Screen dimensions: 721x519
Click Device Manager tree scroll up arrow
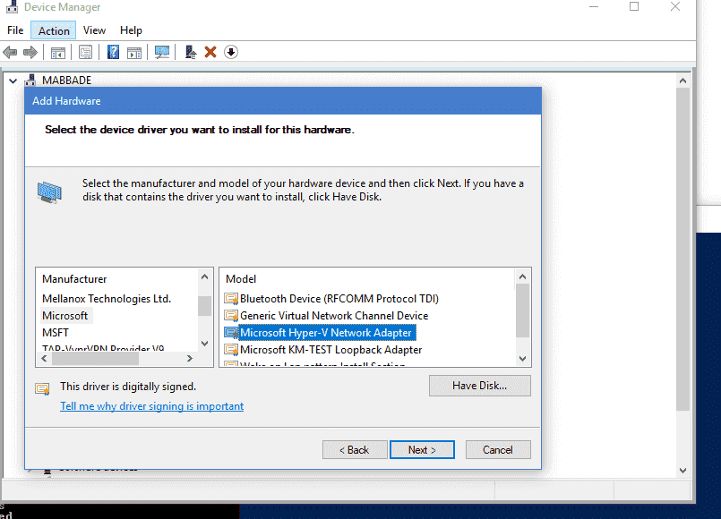[682, 81]
